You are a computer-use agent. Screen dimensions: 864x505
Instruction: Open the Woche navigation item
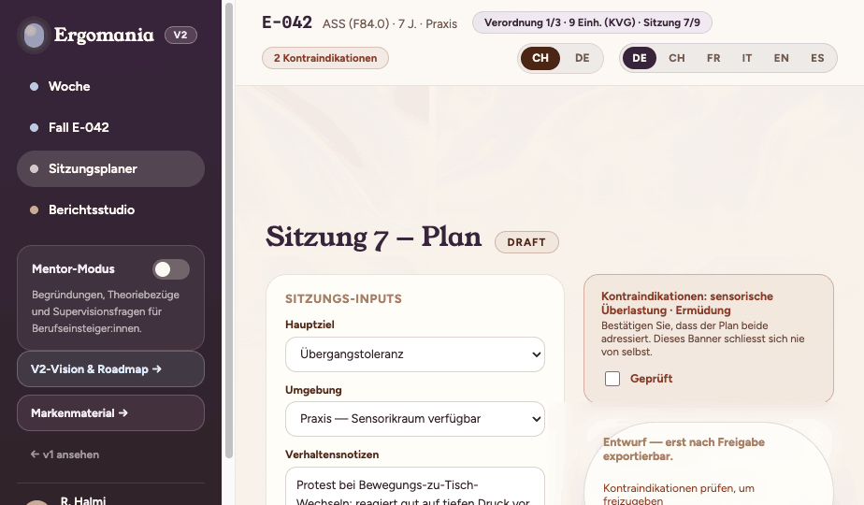tap(110, 87)
